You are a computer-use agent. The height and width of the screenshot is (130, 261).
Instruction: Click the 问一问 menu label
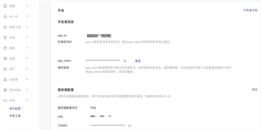13,17
